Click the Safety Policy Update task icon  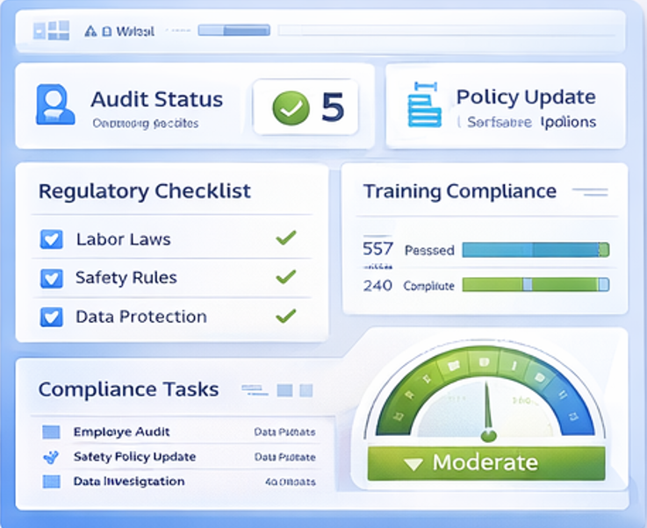point(51,457)
